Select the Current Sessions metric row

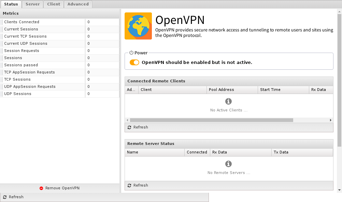click(60, 29)
